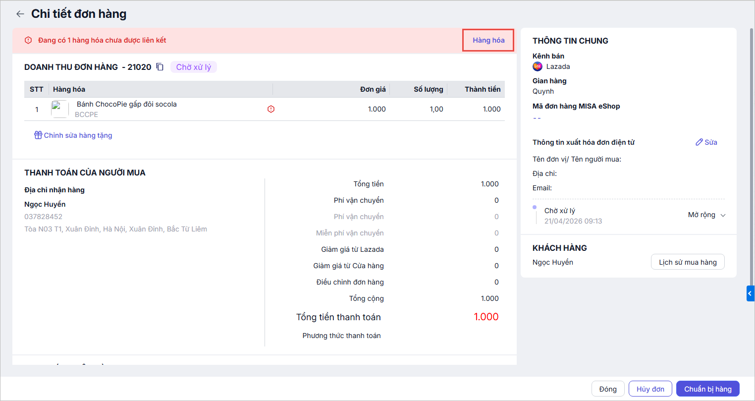Expand the order status history with Mở rộng
The width and height of the screenshot is (755, 401).
pos(706,215)
